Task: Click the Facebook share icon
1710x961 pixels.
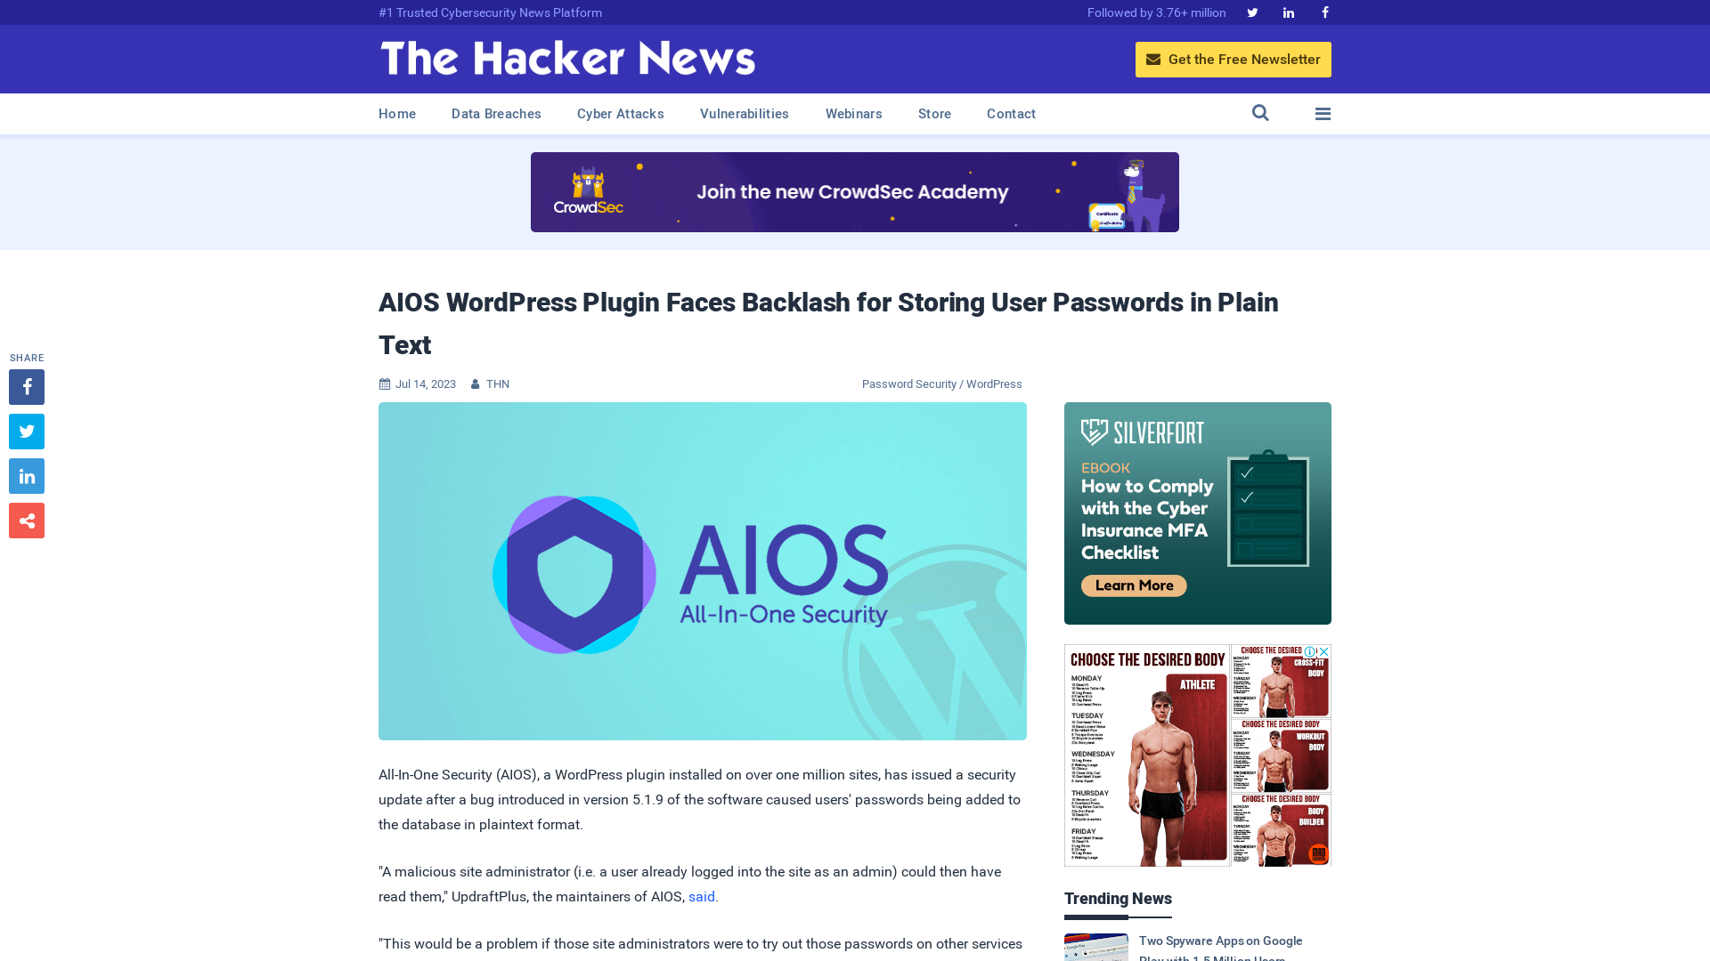Action: tap(26, 387)
